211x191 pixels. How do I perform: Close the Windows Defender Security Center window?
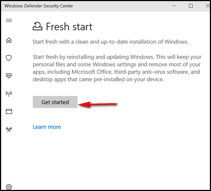(208, 6)
